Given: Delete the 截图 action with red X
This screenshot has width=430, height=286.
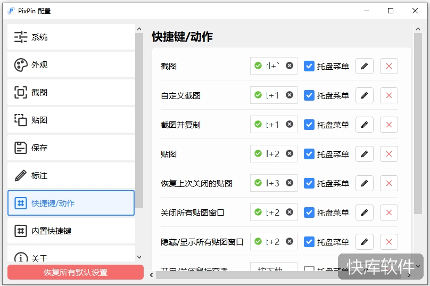Looking at the screenshot, I should tap(389, 66).
